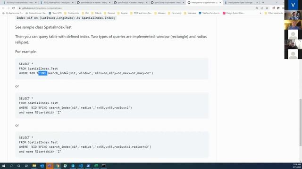
Task: Switch to the InterSystems Open Exchange tab
Action: [x=240, y=3]
